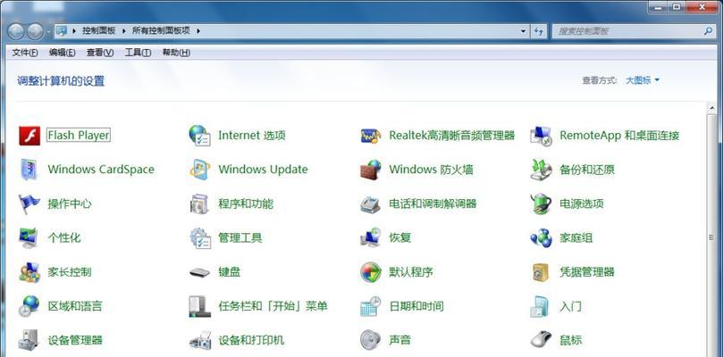This screenshot has height=357, width=723.
Task: Open the Windows Update icon
Action: point(200,170)
